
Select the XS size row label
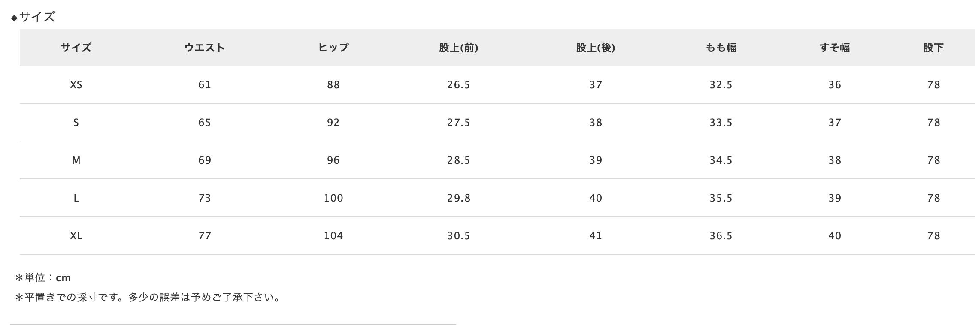(x=76, y=85)
